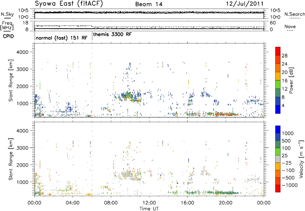Screen dimensions: 305x211
Task: Select the red top segment of power color bar
Action: point(278,51)
